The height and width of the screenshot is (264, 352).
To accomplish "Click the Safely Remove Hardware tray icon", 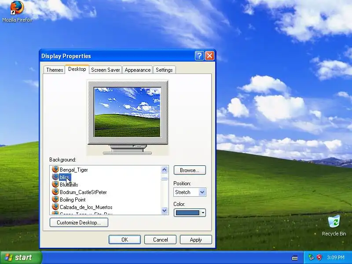I will (311, 257).
